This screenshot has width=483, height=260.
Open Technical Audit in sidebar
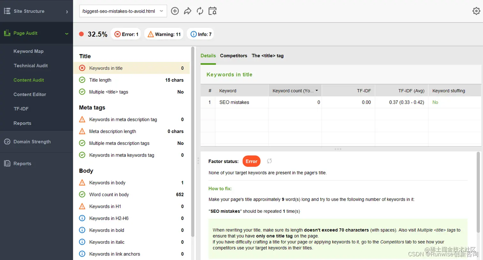pos(31,65)
